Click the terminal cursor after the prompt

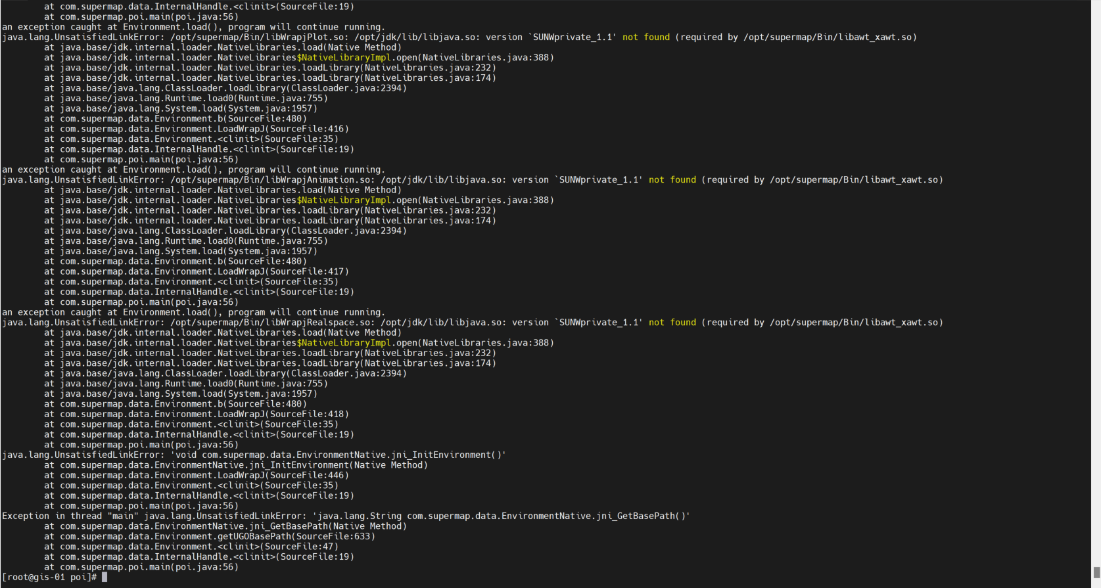104,577
